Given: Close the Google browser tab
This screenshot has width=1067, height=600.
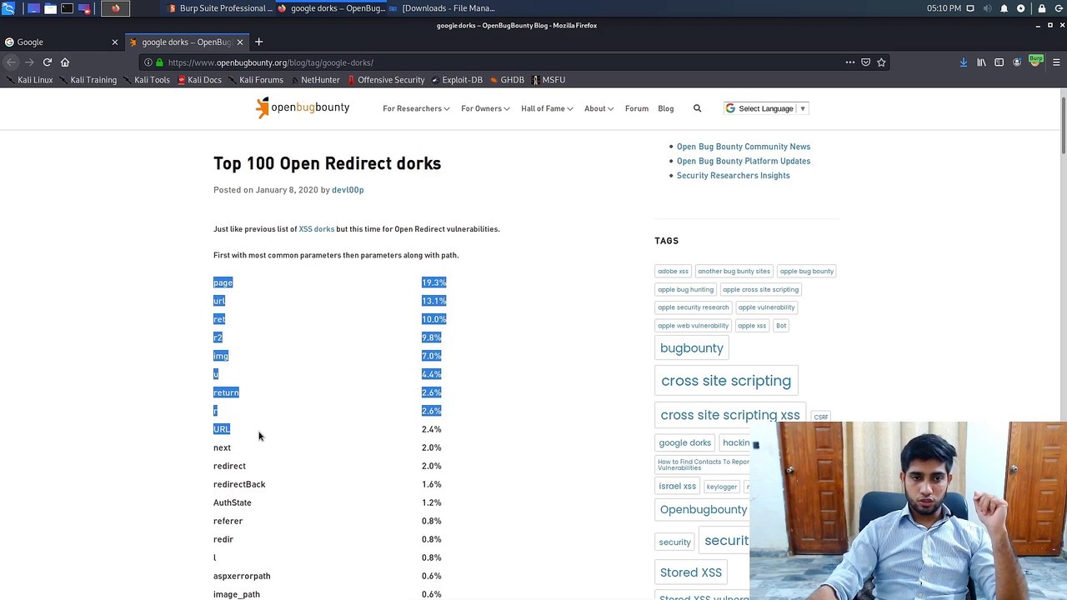Looking at the screenshot, I should pyautogui.click(x=115, y=42).
